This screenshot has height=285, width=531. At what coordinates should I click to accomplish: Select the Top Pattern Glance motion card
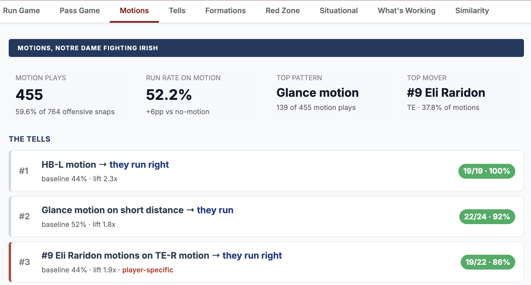coord(332,95)
